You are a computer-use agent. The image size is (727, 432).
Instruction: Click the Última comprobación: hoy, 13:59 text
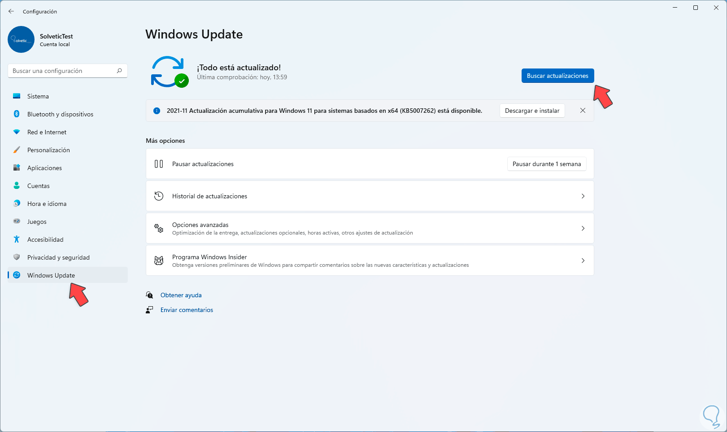242,77
